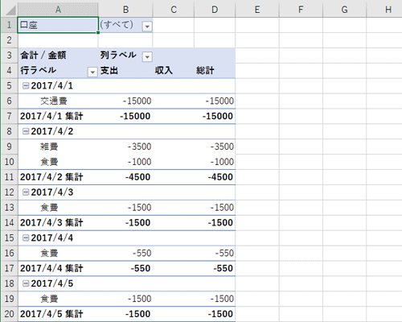
Task: Collapse the 2017/4/3 group
Action: [x=26, y=192]
